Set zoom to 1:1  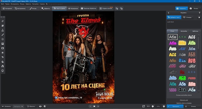click(148, 106)
